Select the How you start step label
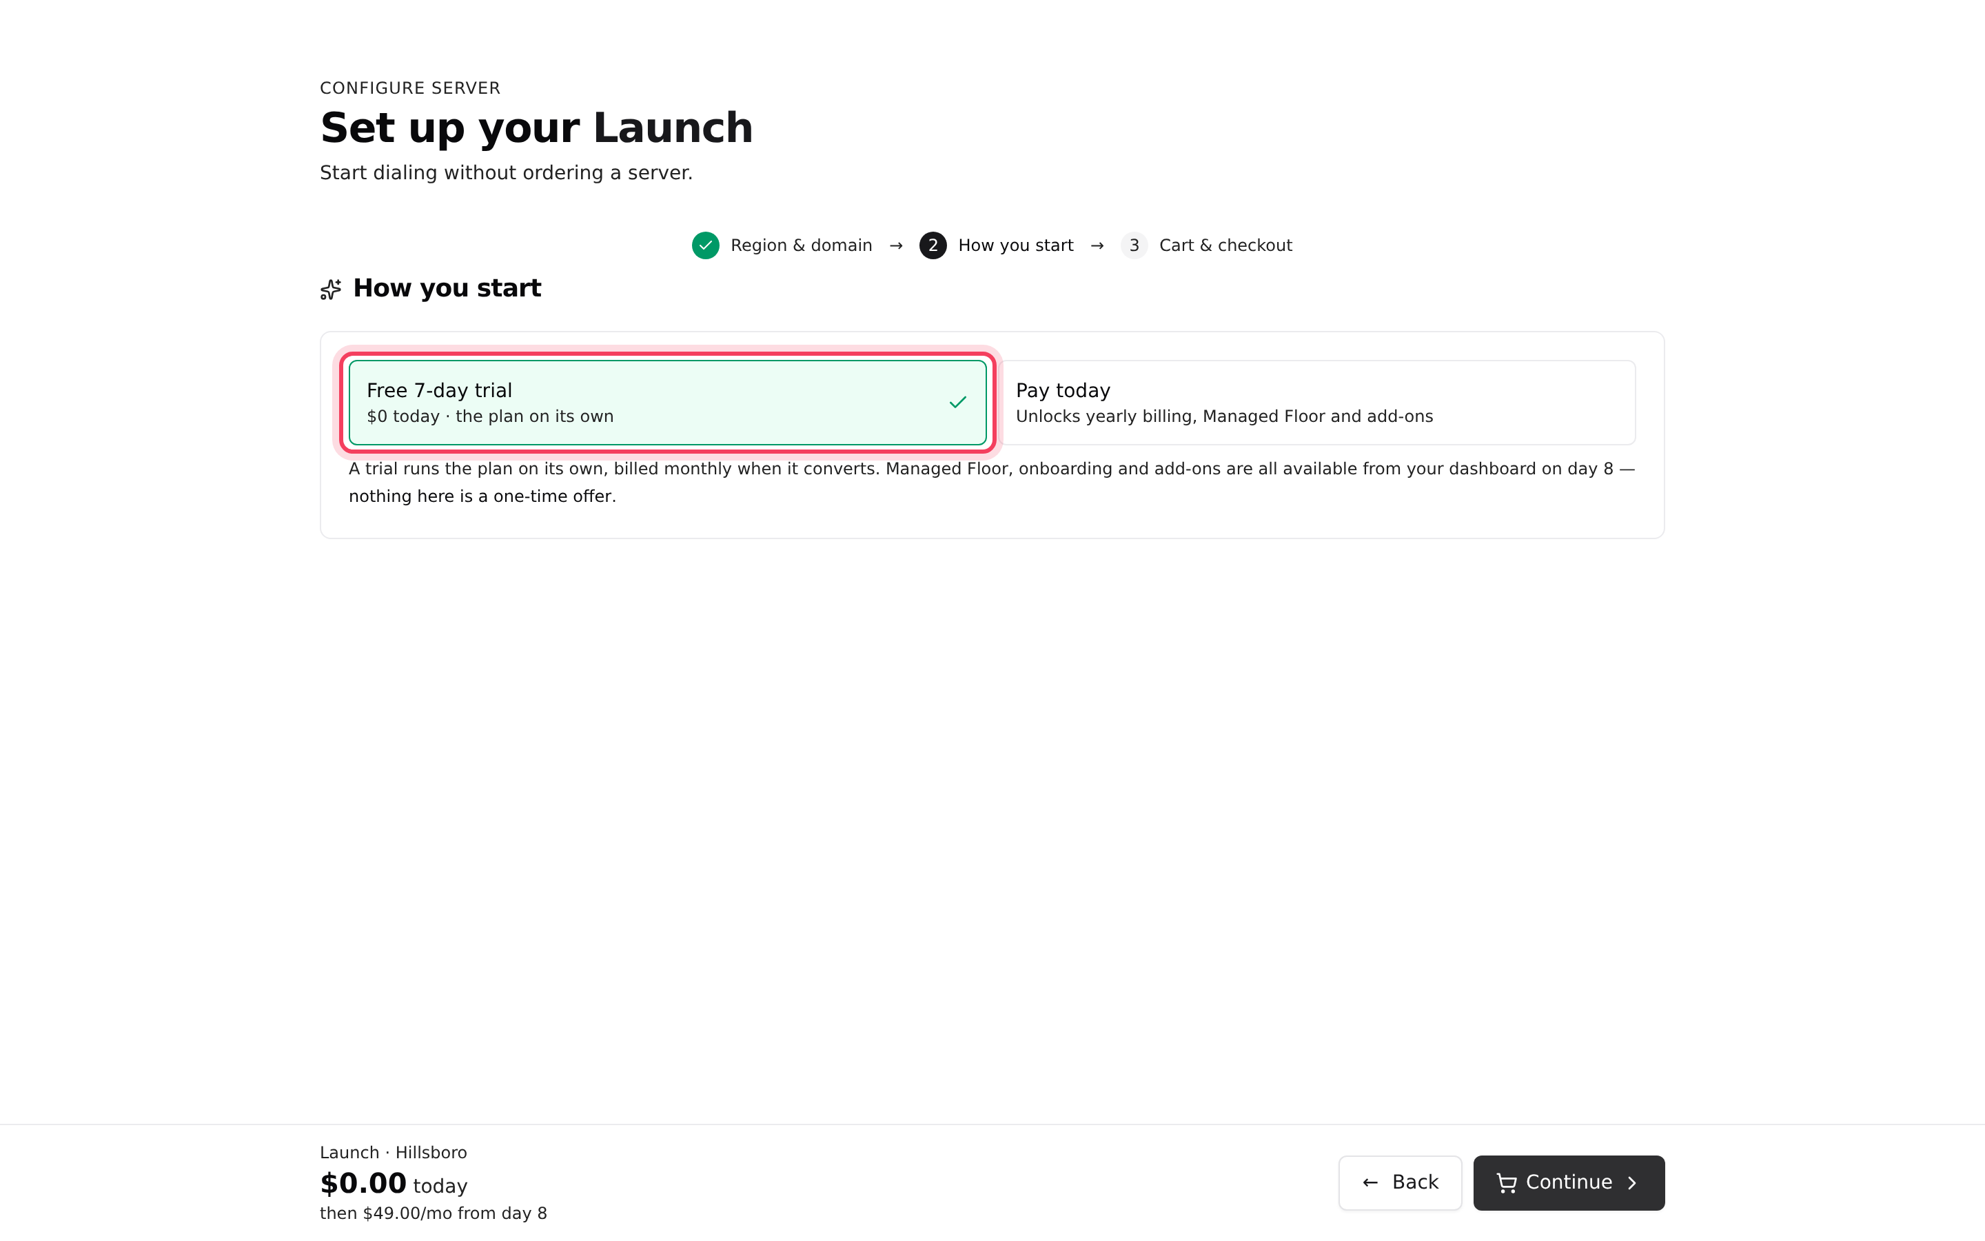This screenshot has width=1985, height=1241. tap(1015, 245)
